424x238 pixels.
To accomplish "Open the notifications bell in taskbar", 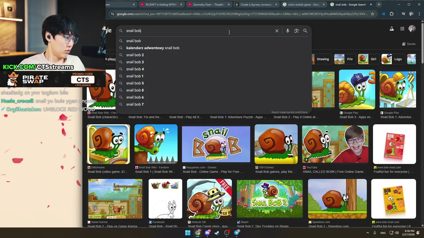I will pos(418,233).
